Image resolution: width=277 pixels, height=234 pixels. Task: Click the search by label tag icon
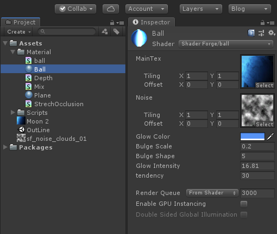point(116,32)
